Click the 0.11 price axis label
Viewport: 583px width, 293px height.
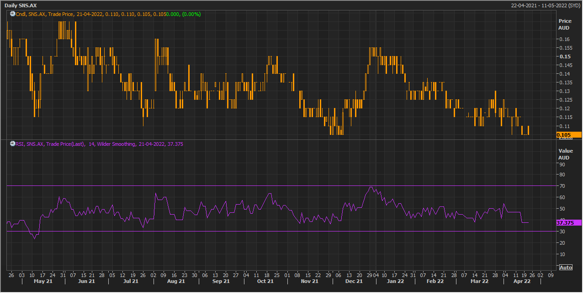(x=564, y=126)
